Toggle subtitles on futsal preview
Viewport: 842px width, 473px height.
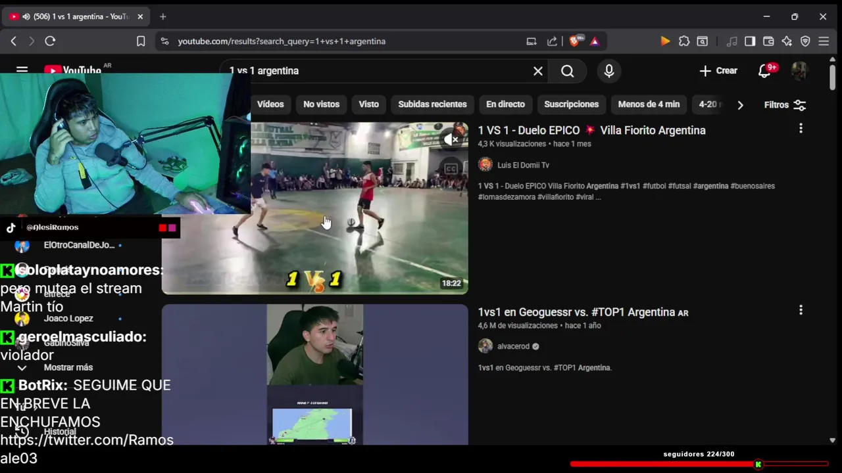[451, 169]
